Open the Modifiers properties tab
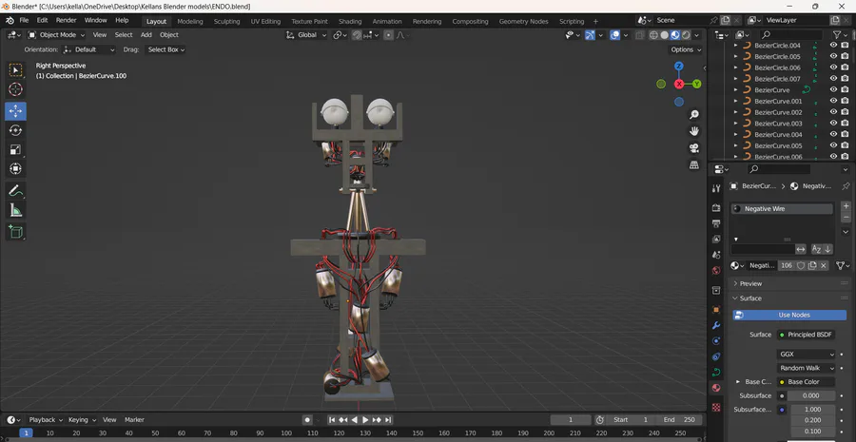The image size is (856, 442). coord(716,325)
